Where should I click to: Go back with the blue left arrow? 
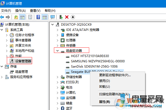2,17
